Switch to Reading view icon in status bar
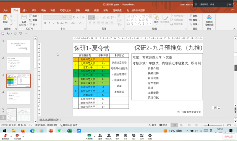The image size is (237, 141). (x=189, y=125)
